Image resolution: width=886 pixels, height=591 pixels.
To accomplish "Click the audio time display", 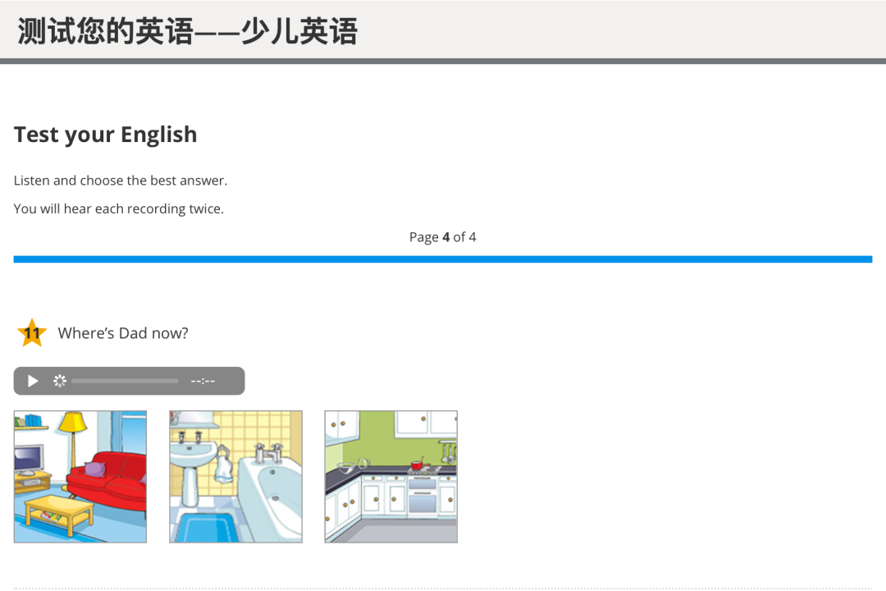I will pos(203,381).
